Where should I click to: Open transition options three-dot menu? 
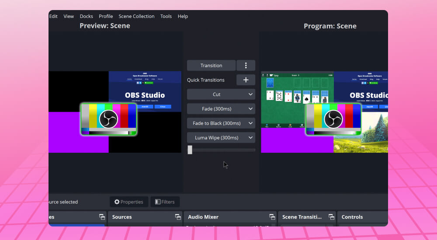pyautogui.click(x=246, y=65)
